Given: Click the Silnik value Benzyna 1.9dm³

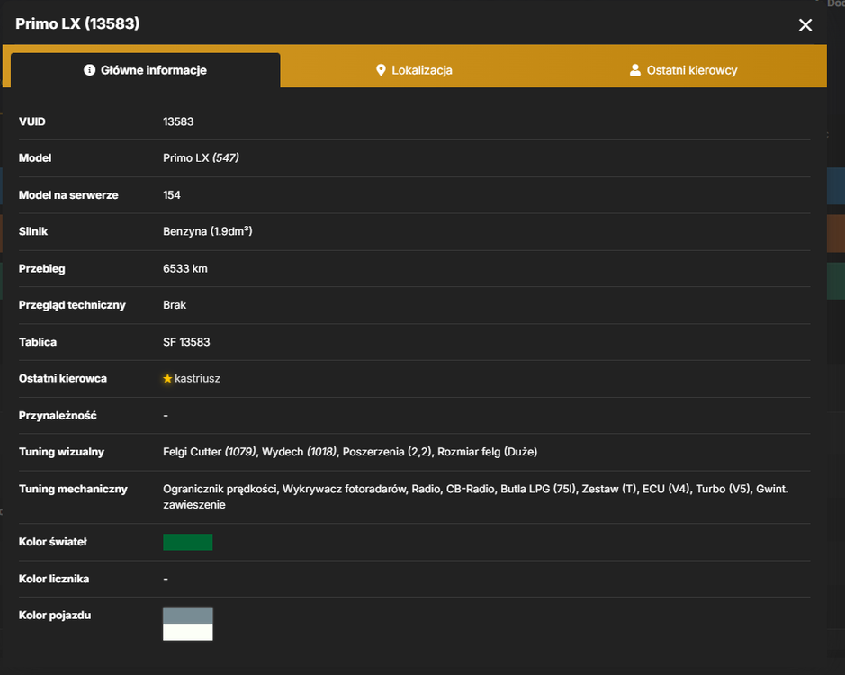Looking at the screenshot, I should (208, 231).
